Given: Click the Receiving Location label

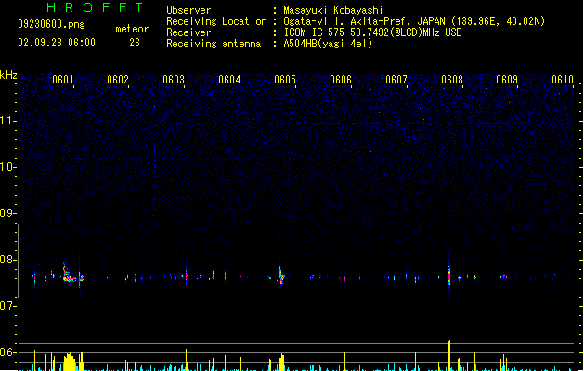Looking at the screenshot, I should (x=216, y=21).
